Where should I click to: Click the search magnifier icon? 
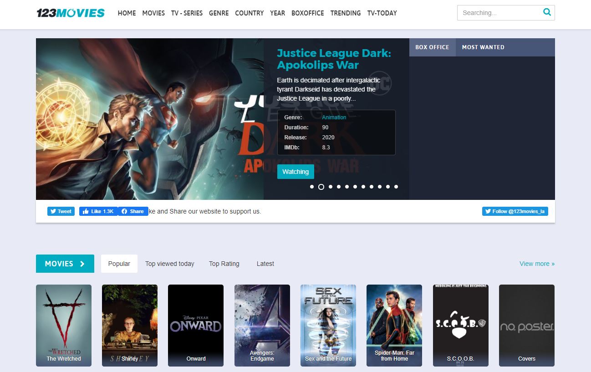point(547,12)
